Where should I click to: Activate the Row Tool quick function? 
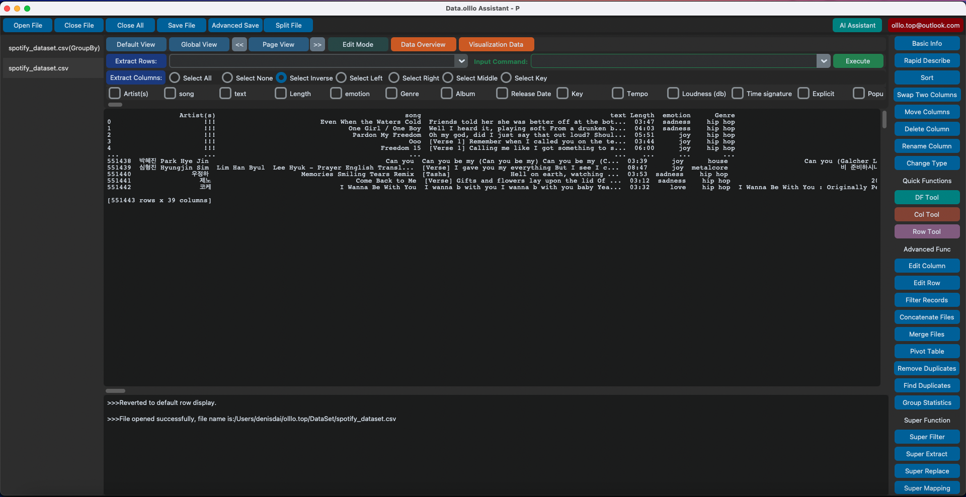click(927, 231)
